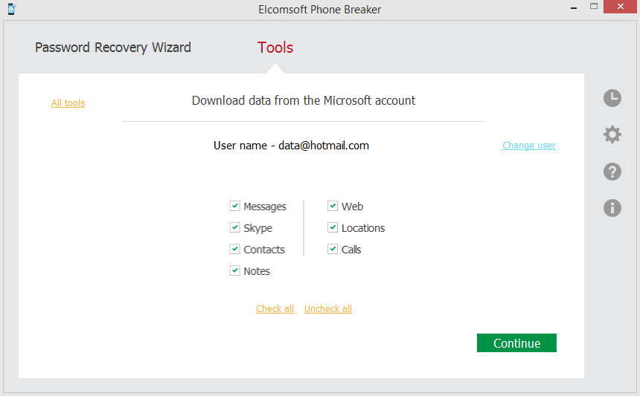640x396 pixels.
Task: Select the Tools tab
Action: click(275, 48)
